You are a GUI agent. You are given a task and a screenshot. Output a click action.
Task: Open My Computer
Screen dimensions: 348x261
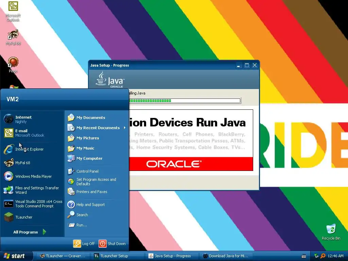click(97, 158)
